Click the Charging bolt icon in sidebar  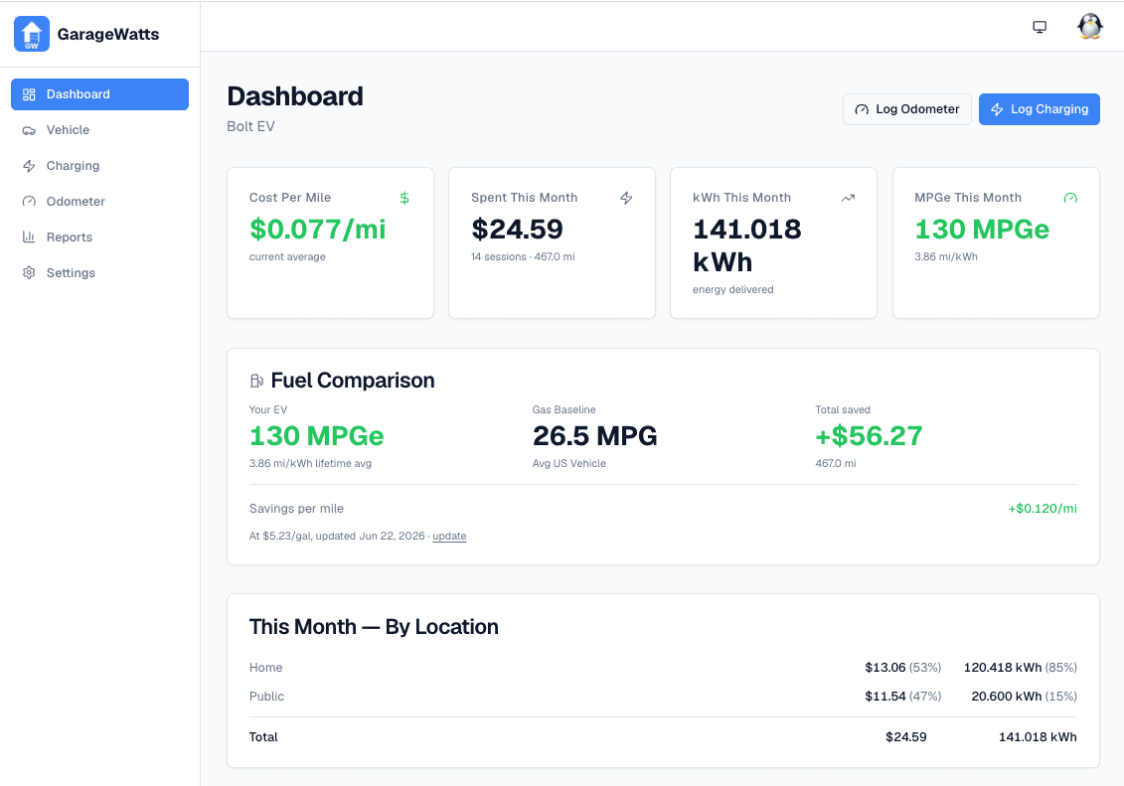click(29, 166)
